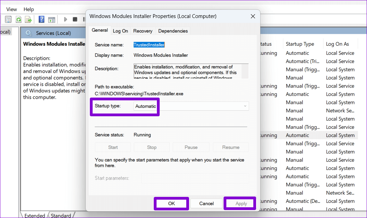367x218 pixels.
Task: Click the Services (Local) panel header text
Action: point(53,33)
